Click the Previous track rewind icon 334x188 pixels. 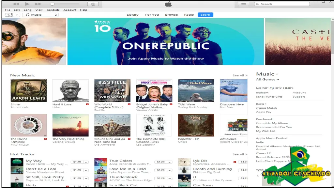[16, 4]
